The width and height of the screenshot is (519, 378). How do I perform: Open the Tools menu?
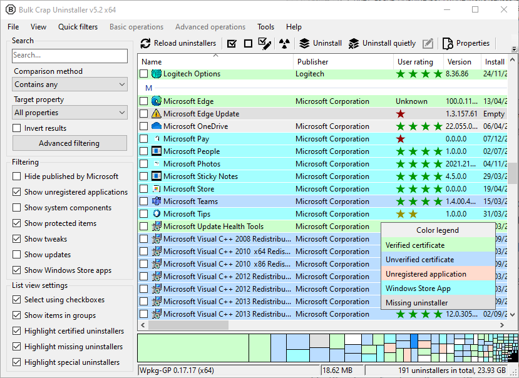coord(265,27)
